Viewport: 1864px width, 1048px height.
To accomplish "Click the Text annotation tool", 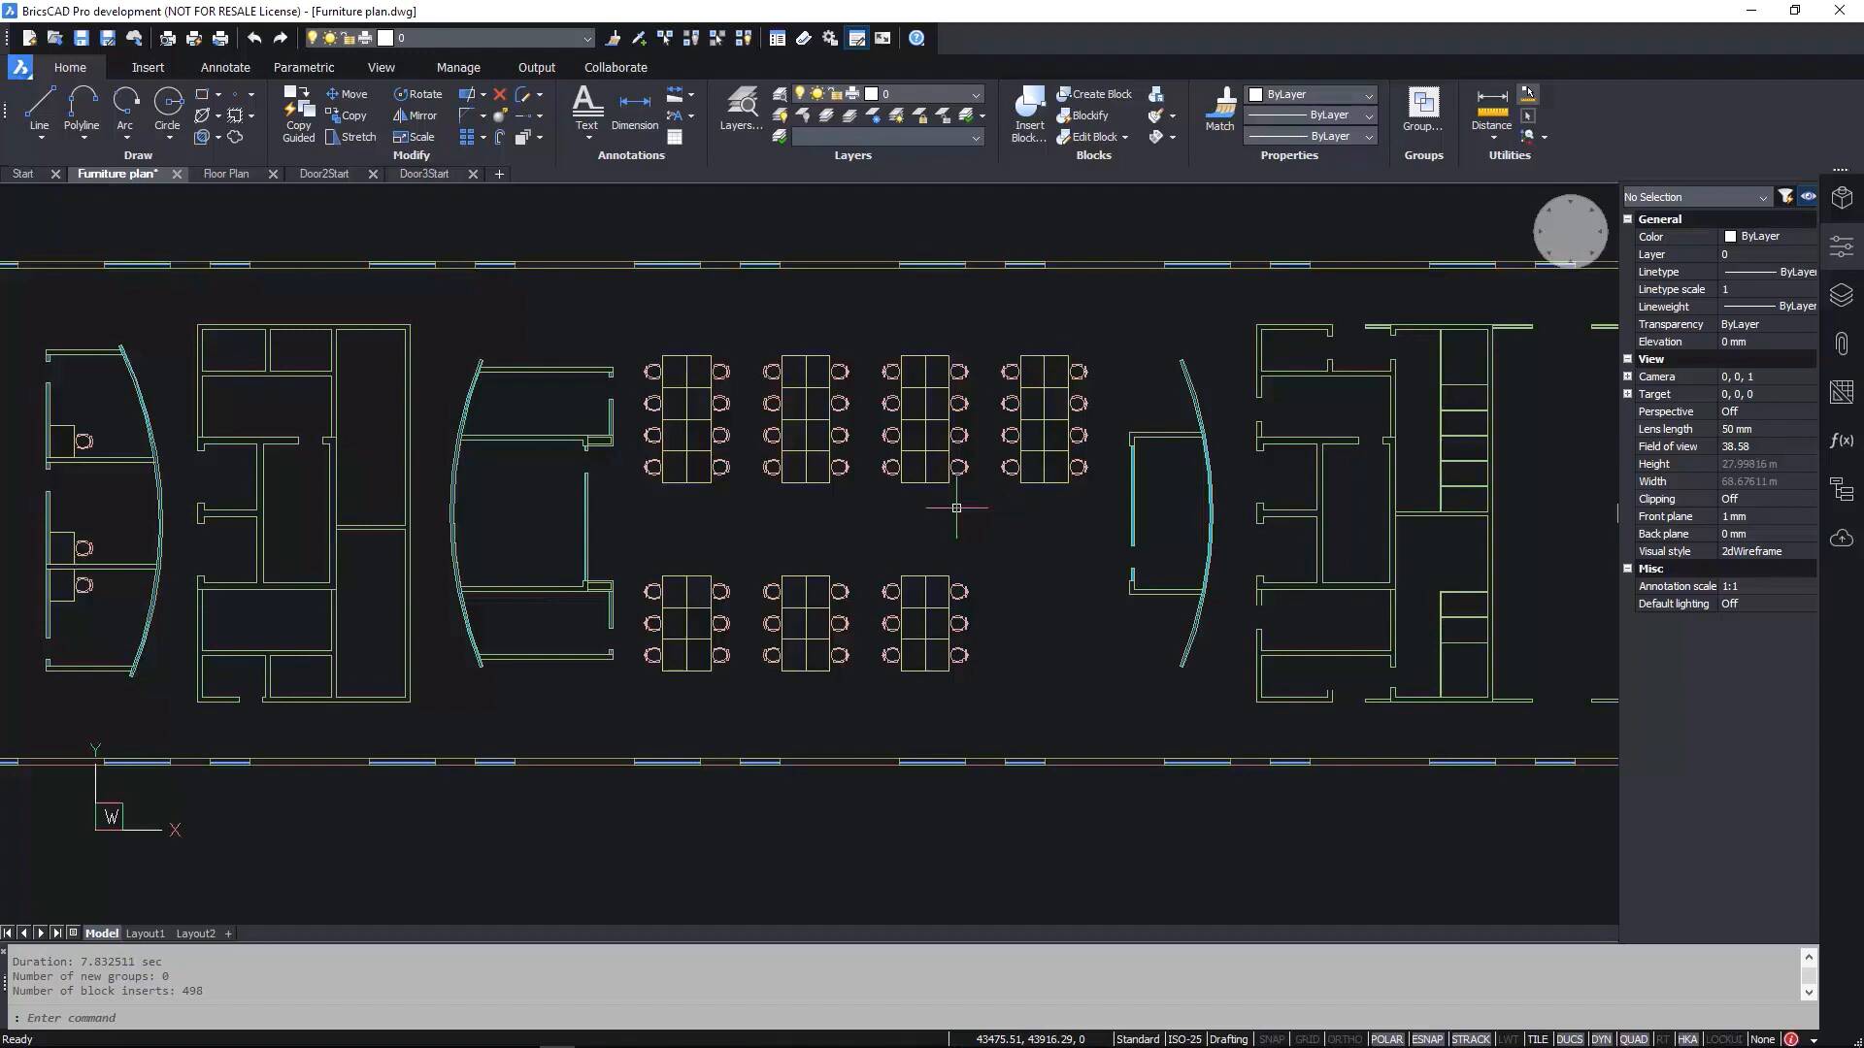I will pos(587,109).
